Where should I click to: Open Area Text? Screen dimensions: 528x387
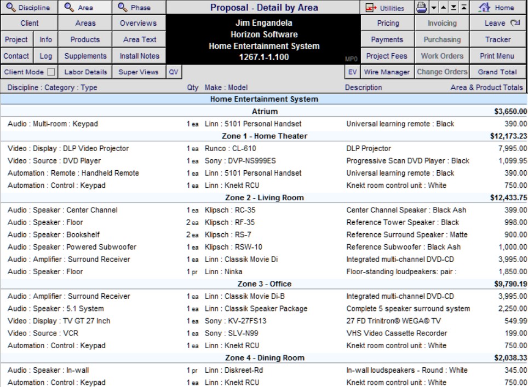click(139, 40)
